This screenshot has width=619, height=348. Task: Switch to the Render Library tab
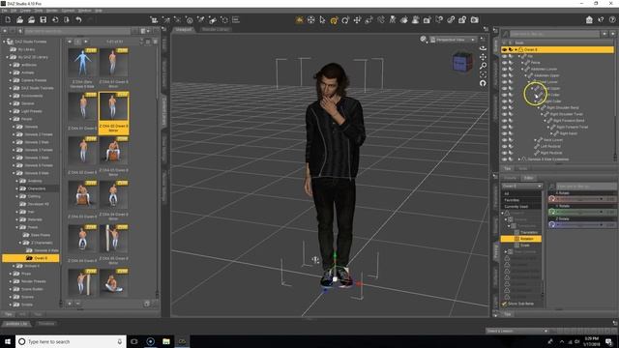[x=215, y=30]
